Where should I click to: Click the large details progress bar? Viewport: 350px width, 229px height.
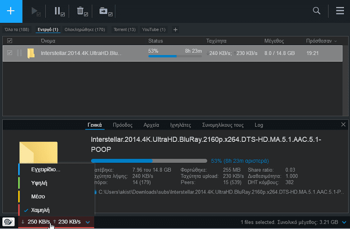pos(149,161)
